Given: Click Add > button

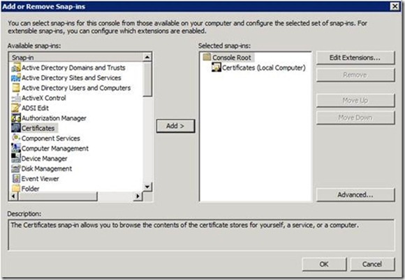Looking at the screenshot, I should (175, 126).
